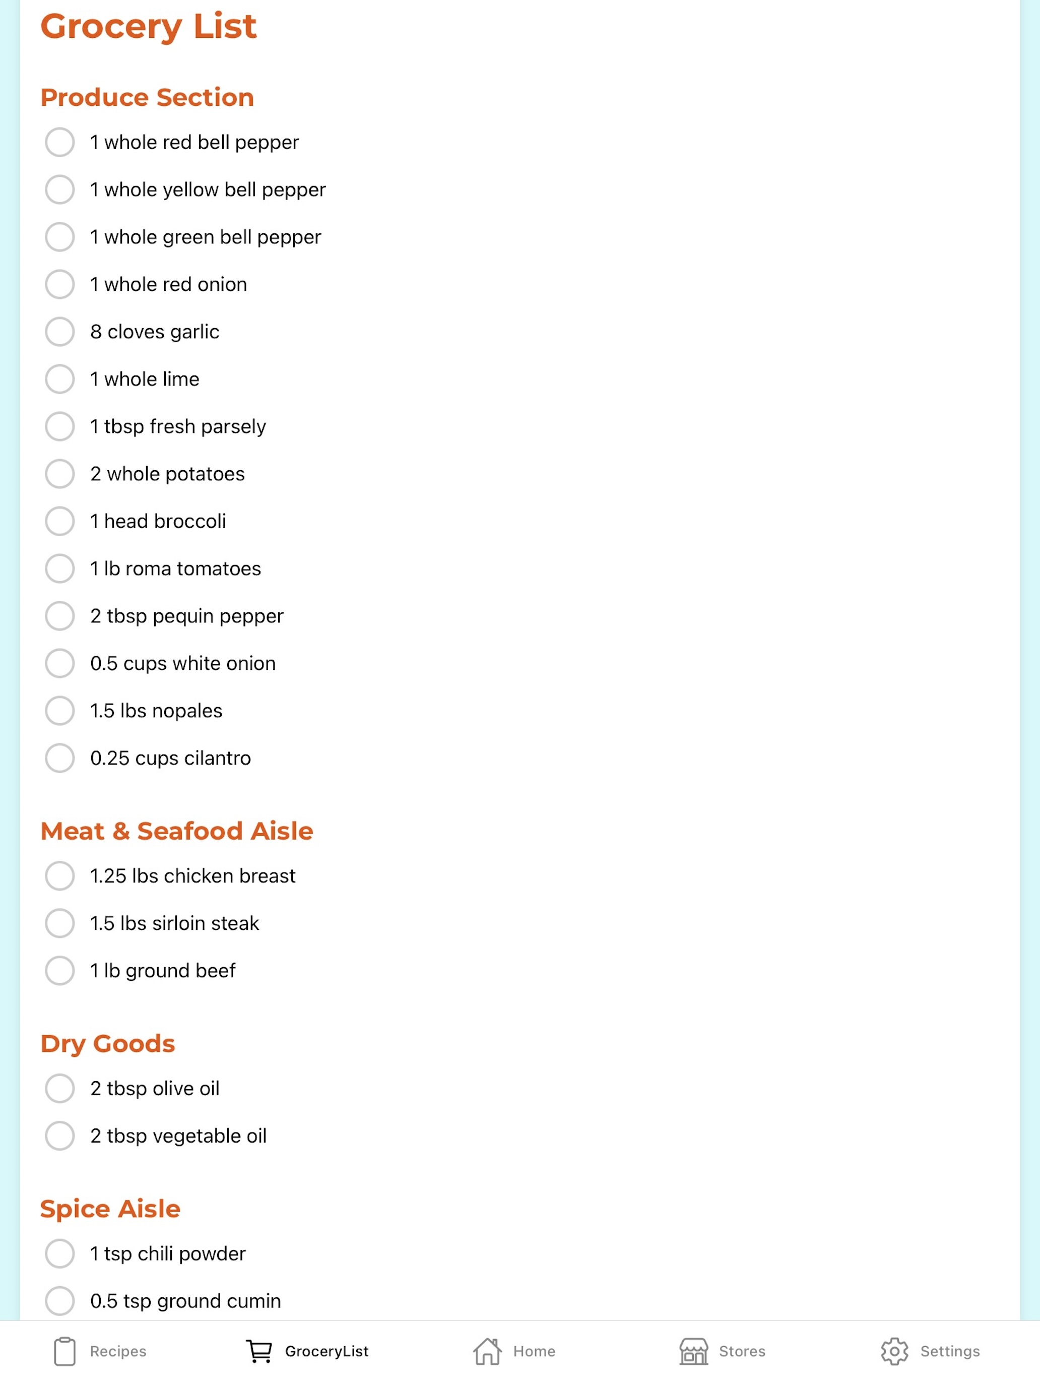Mark 8 cloves garlic as bought
This screenshot has width=1040, height=1387.
point(59,332)
